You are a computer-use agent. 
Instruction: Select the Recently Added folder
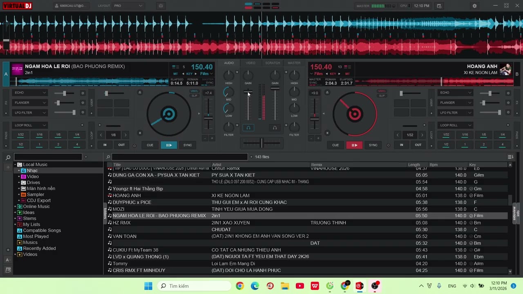pyautogui.click(x=39, y=248)
